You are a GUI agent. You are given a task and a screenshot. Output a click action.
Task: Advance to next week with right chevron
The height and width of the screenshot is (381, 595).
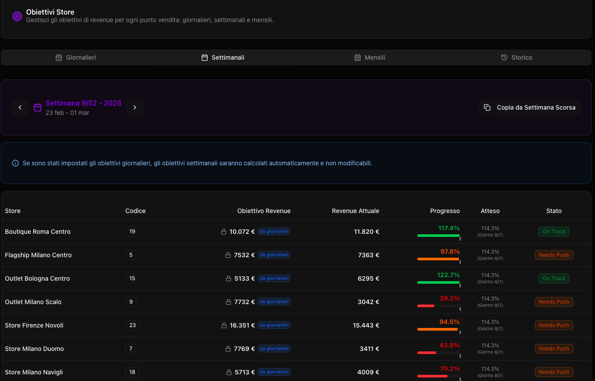coord(135,107)
